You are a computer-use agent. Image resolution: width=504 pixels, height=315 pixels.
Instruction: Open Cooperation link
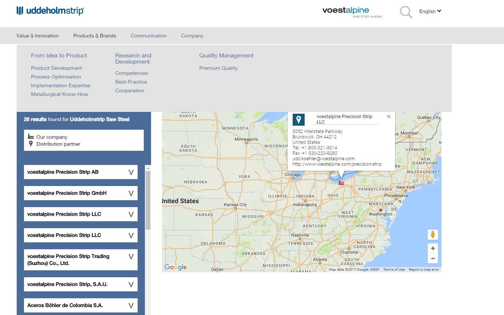point(130,90)
